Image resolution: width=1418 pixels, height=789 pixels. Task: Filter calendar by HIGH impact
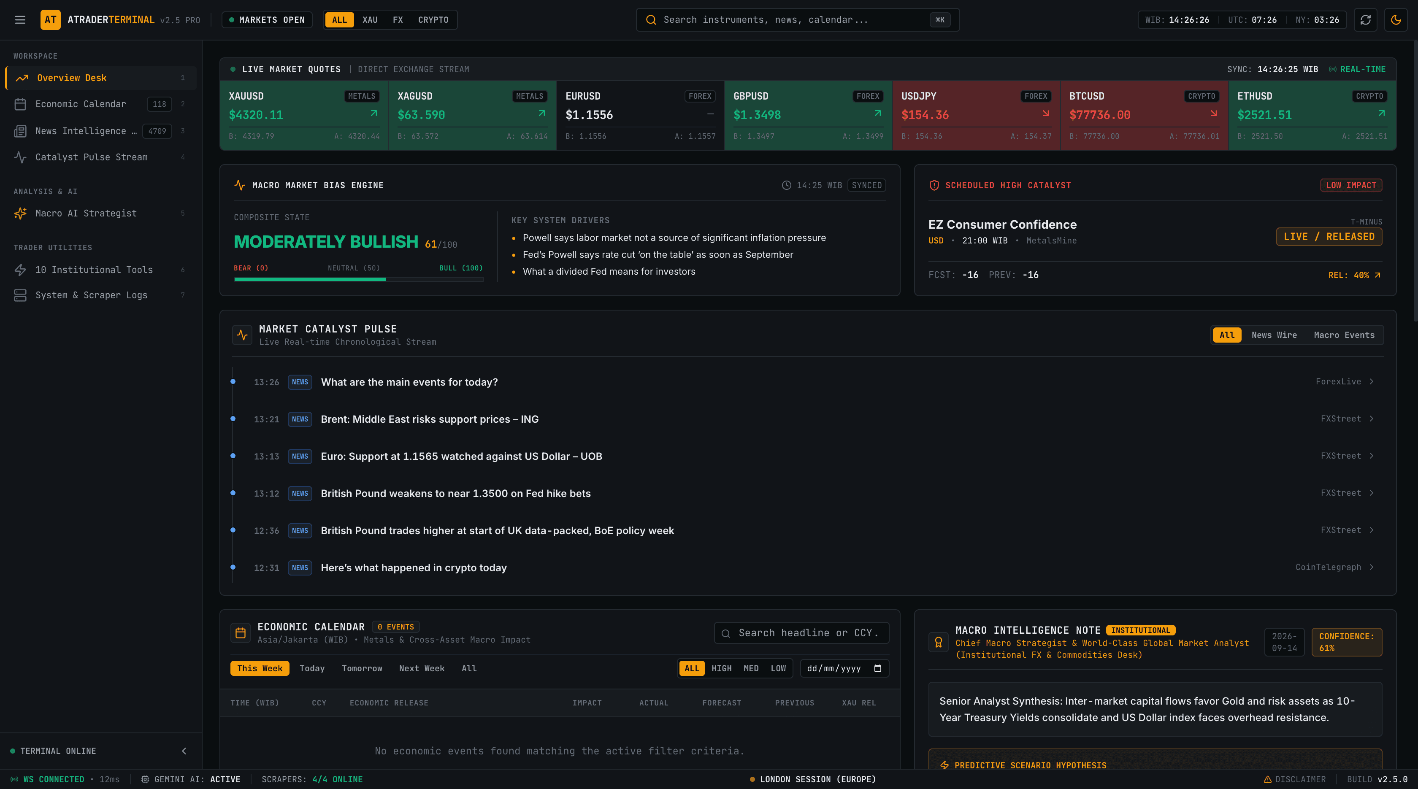(x=722, y=668)
